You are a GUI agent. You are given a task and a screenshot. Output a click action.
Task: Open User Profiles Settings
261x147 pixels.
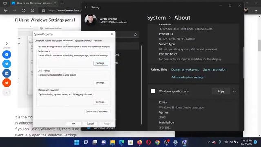coord(101,82)
